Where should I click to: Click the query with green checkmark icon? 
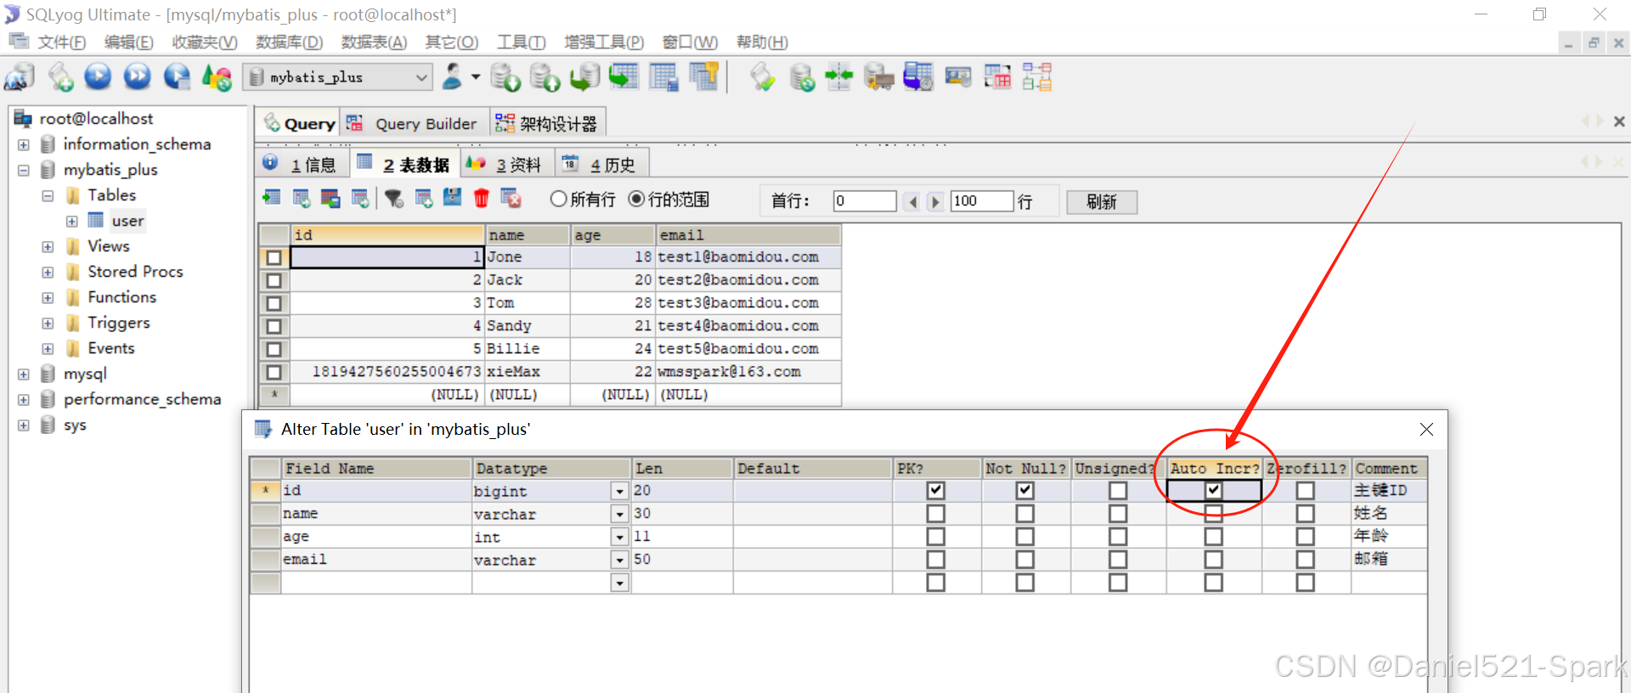[x=762, y=77]
